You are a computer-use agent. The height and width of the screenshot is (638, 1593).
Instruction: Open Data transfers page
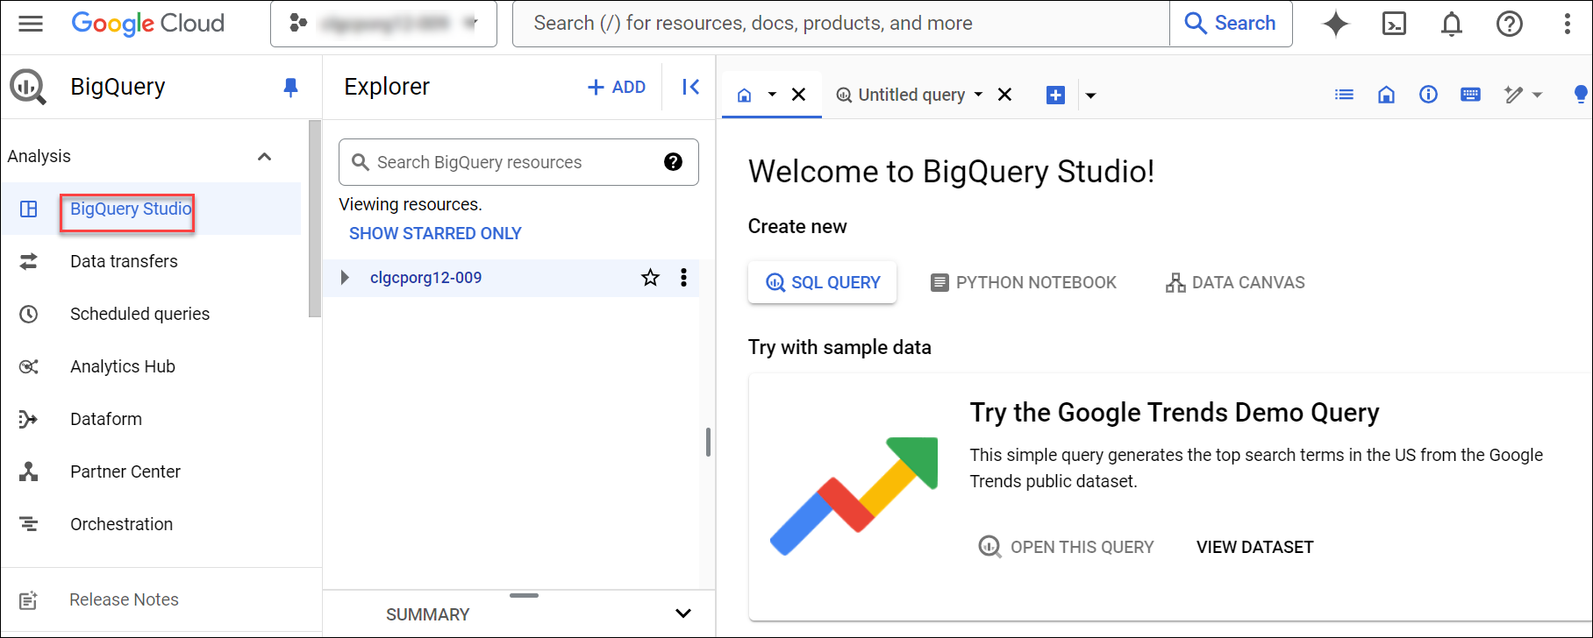(x=124, y=261)
